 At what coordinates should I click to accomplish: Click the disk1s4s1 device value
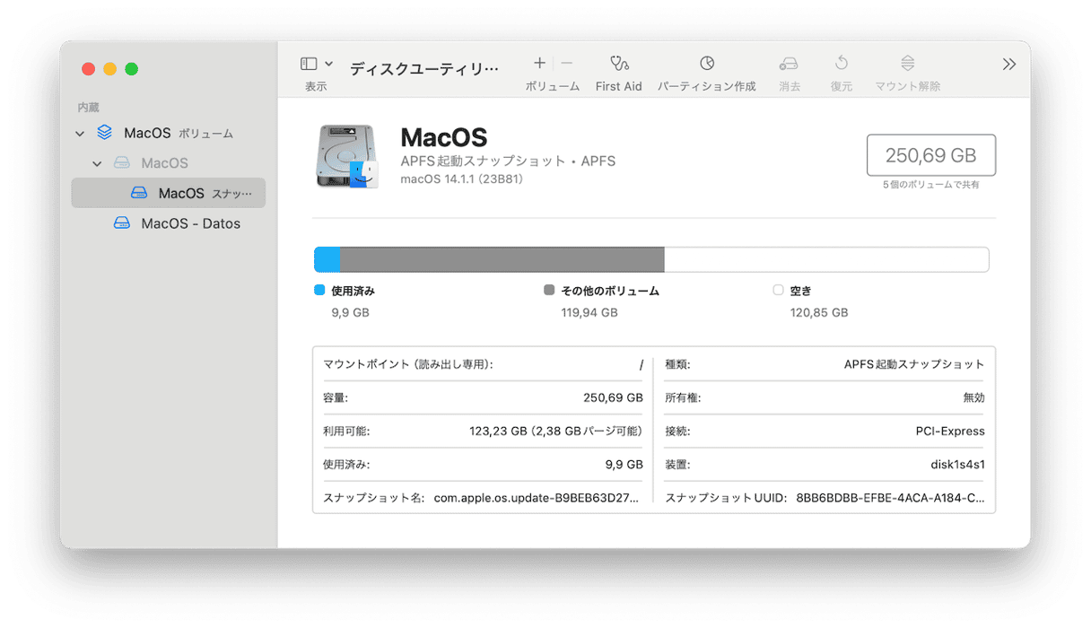pyautogui.click(x=957, y=465)
